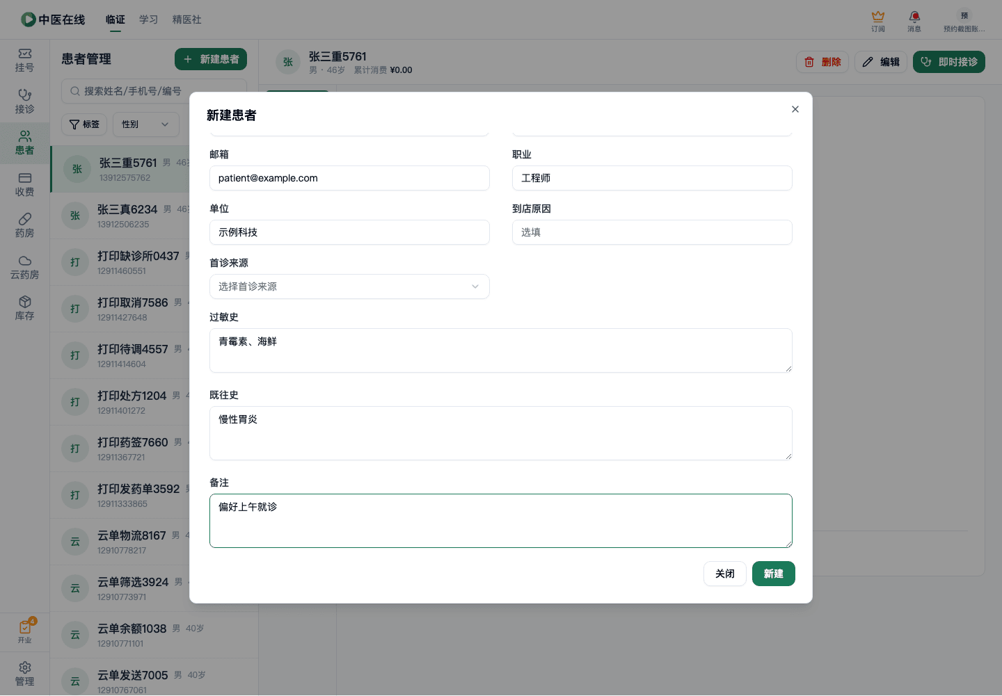Focus the 单位 workplace input field

click(349, 232)
